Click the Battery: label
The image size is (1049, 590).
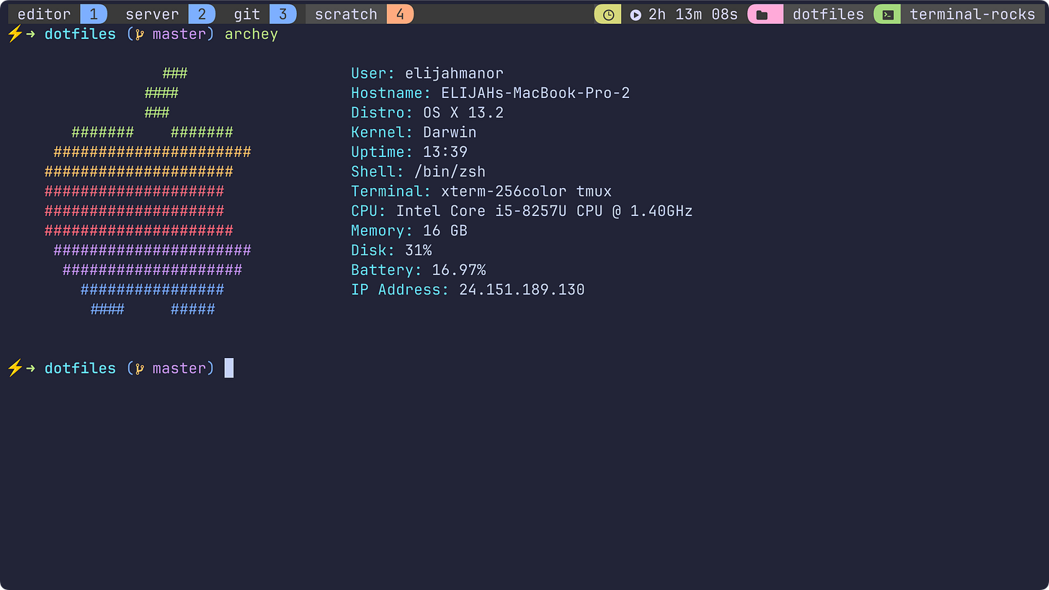387,270
